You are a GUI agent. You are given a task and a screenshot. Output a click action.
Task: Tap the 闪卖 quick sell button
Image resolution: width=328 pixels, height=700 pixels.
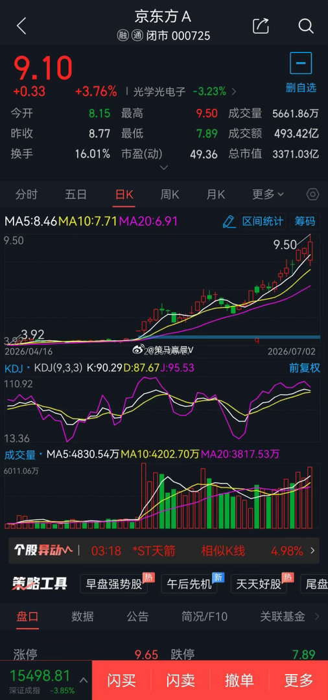click(x=181, y=681)
